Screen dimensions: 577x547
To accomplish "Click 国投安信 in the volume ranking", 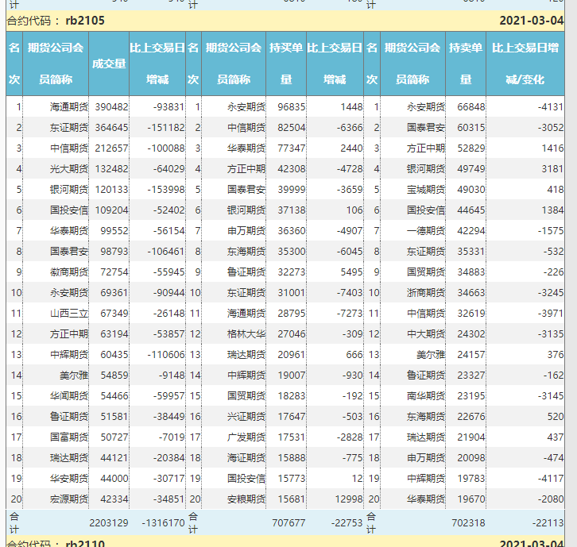I will [69, 210].
